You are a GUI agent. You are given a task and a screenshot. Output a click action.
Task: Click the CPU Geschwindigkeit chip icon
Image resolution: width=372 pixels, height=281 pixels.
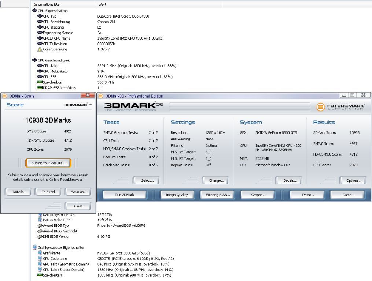pos(35,60)
